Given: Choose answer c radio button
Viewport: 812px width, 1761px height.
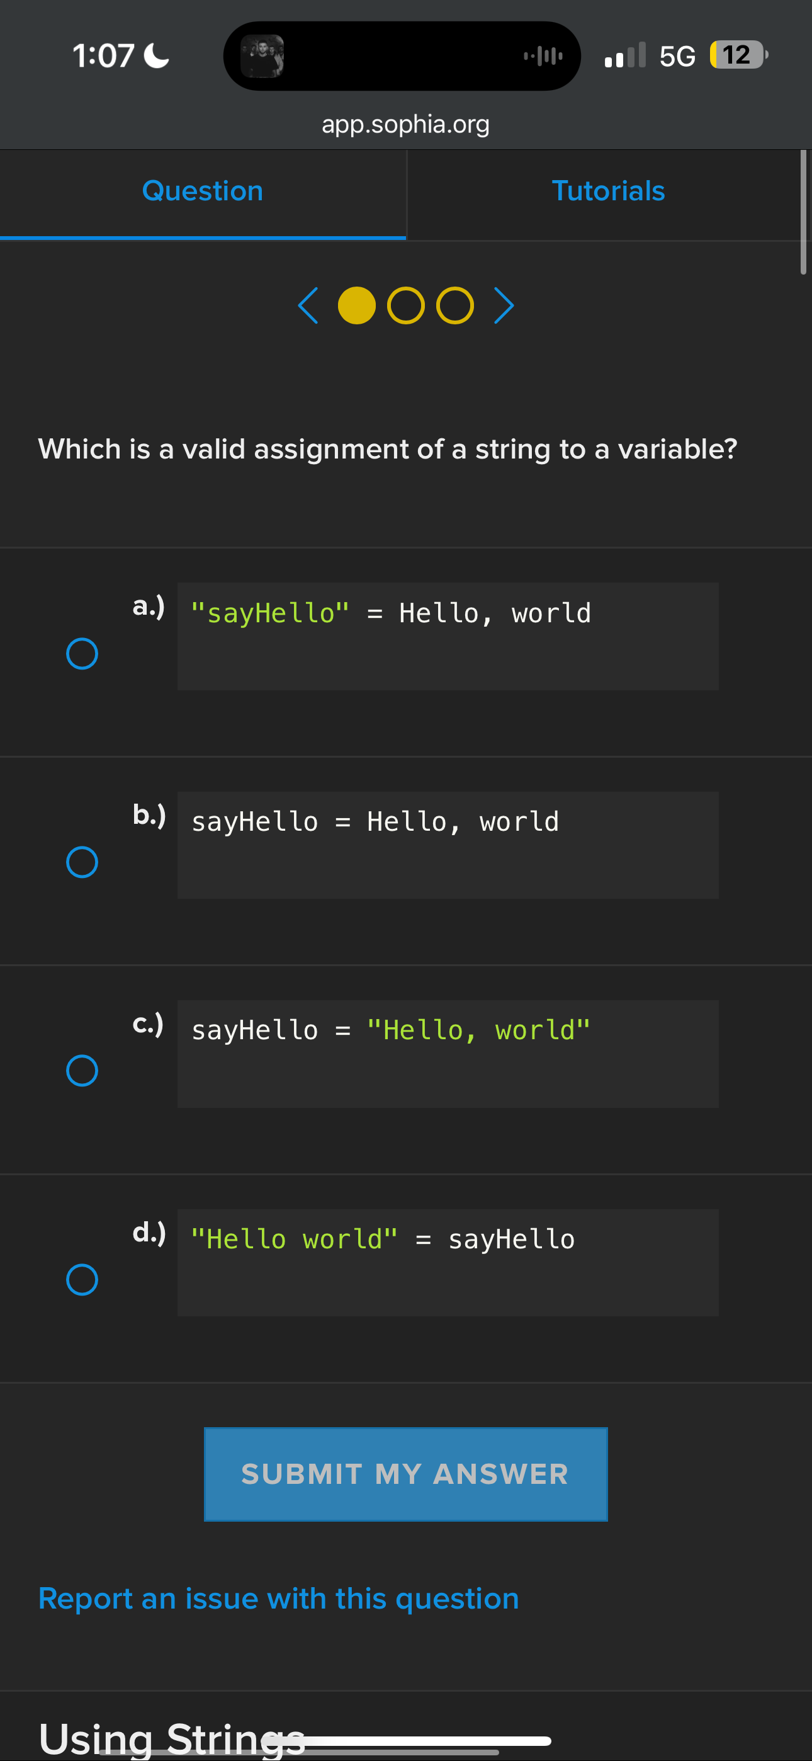Looking at the screenshot, I should coord(82,1071).
